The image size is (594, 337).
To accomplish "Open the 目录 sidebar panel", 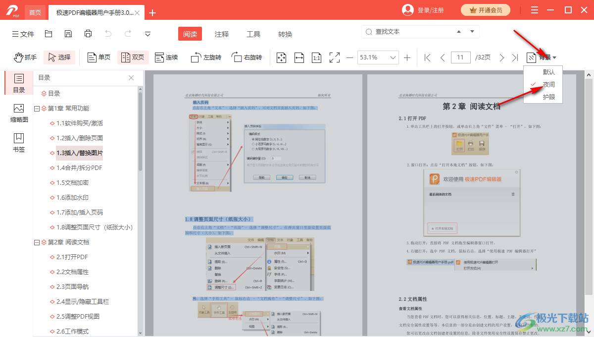I will click(19, 83).
